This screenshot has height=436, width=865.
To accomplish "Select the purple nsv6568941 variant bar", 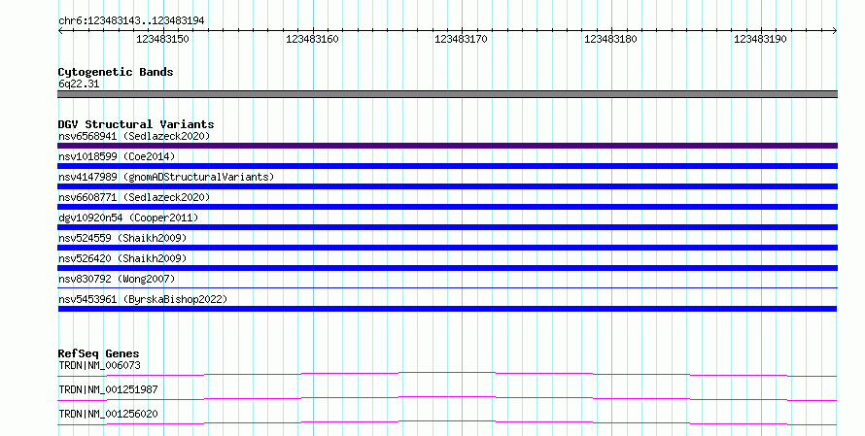I will [447, 146].
